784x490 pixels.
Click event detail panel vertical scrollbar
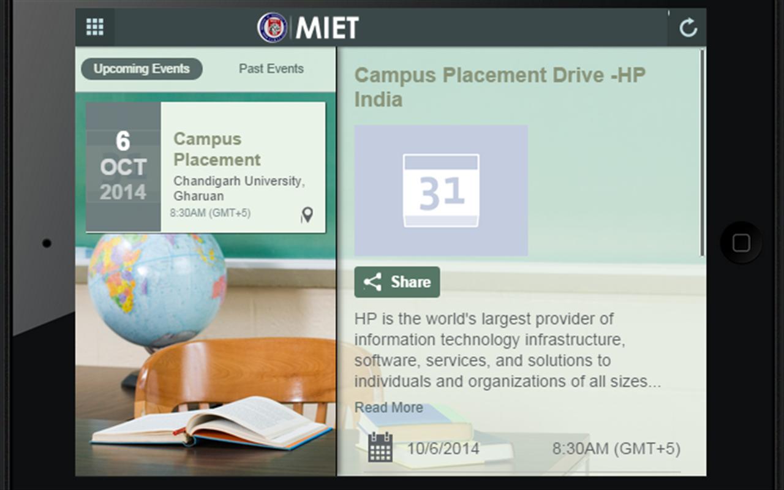pyautogui.click(x=702, y=153)
